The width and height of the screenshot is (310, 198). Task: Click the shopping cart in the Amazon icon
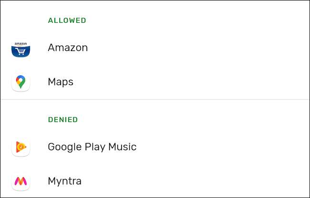coord(21,51)
